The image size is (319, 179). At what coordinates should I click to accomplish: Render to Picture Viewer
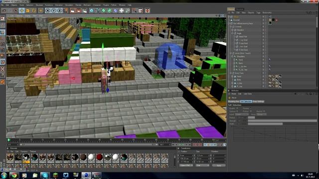coord(79,10)
